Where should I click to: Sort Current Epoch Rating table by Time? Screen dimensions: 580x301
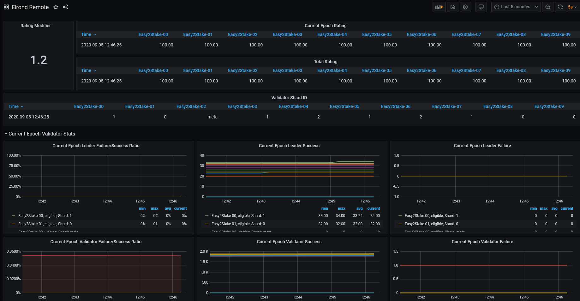(x=88, y=34)
